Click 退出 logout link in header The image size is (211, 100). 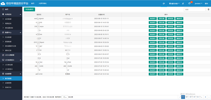point(206,4)
